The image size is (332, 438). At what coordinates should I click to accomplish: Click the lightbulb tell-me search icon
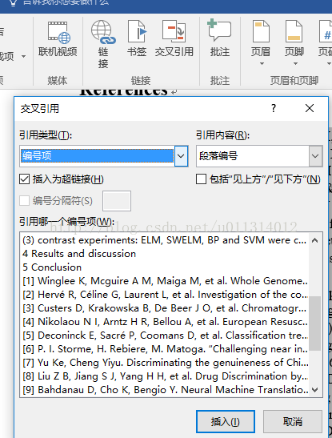click(x=13, y=2)
